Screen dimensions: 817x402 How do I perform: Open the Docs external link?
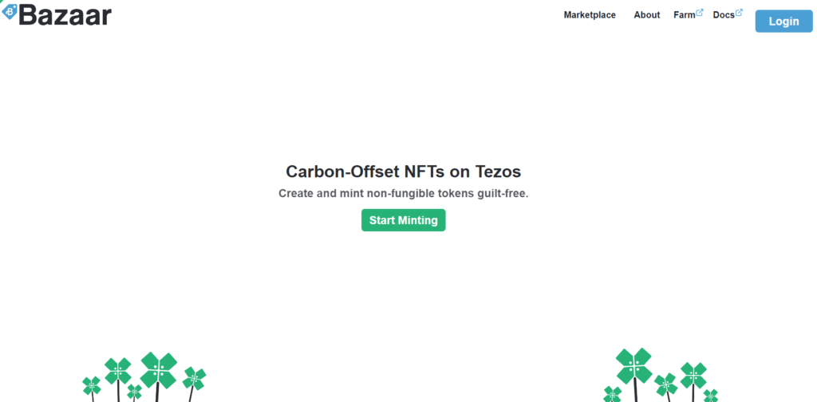pyautogui.click(x=723, y=15)
